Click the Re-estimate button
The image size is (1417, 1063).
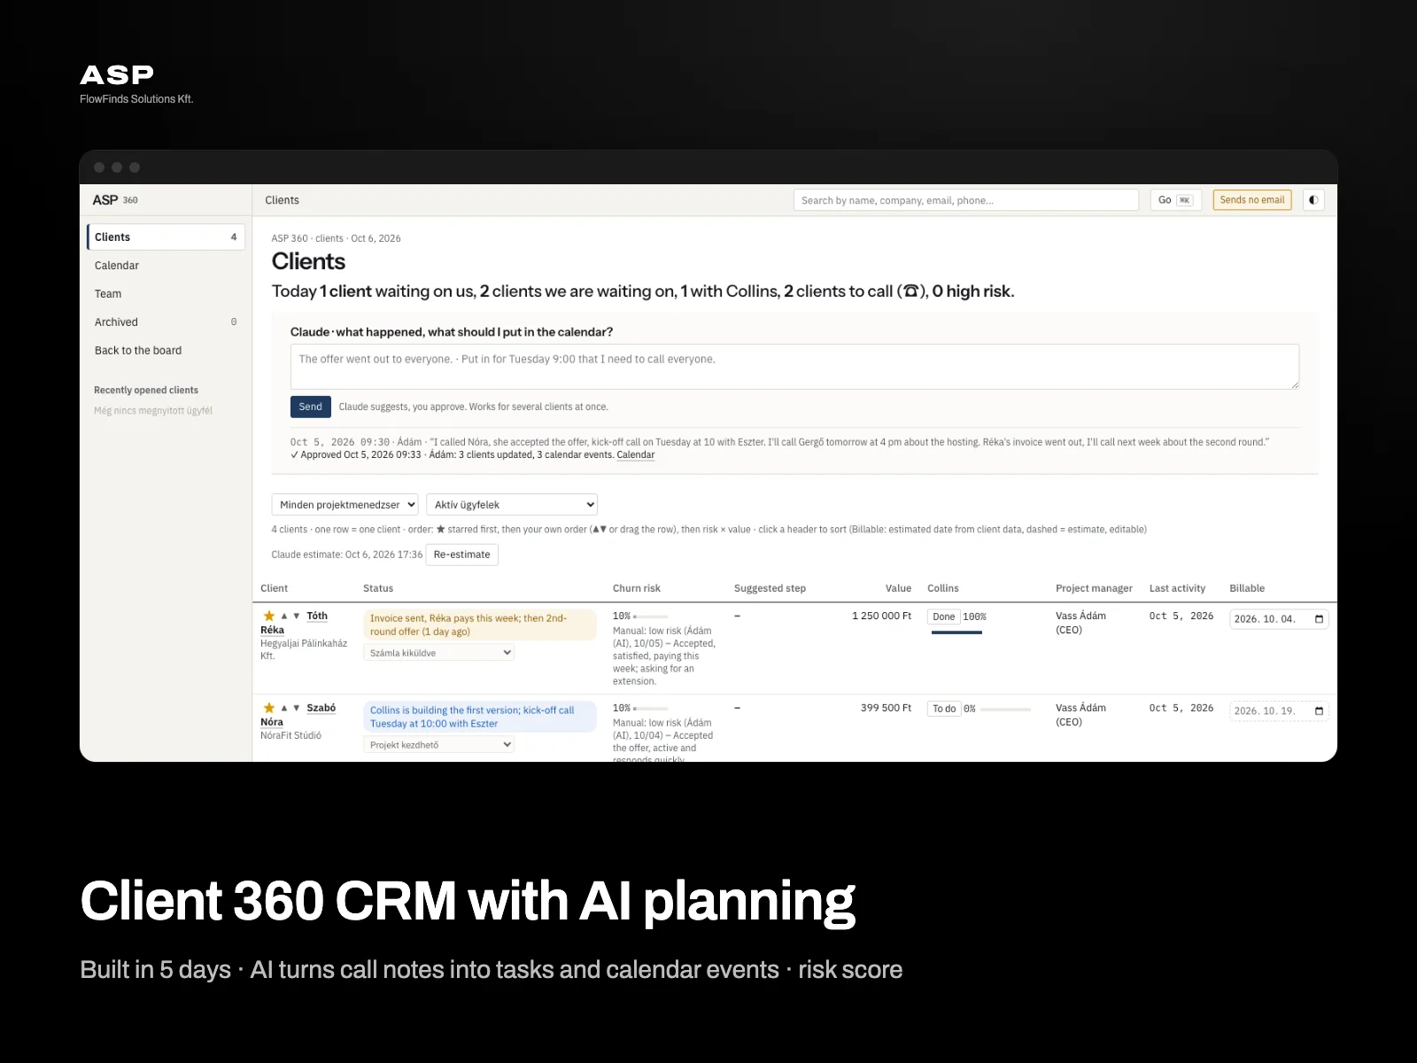[462, 555]
